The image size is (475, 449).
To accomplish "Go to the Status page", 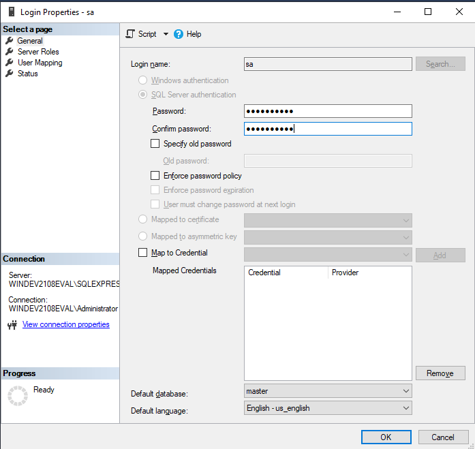I will coord(27,74).
